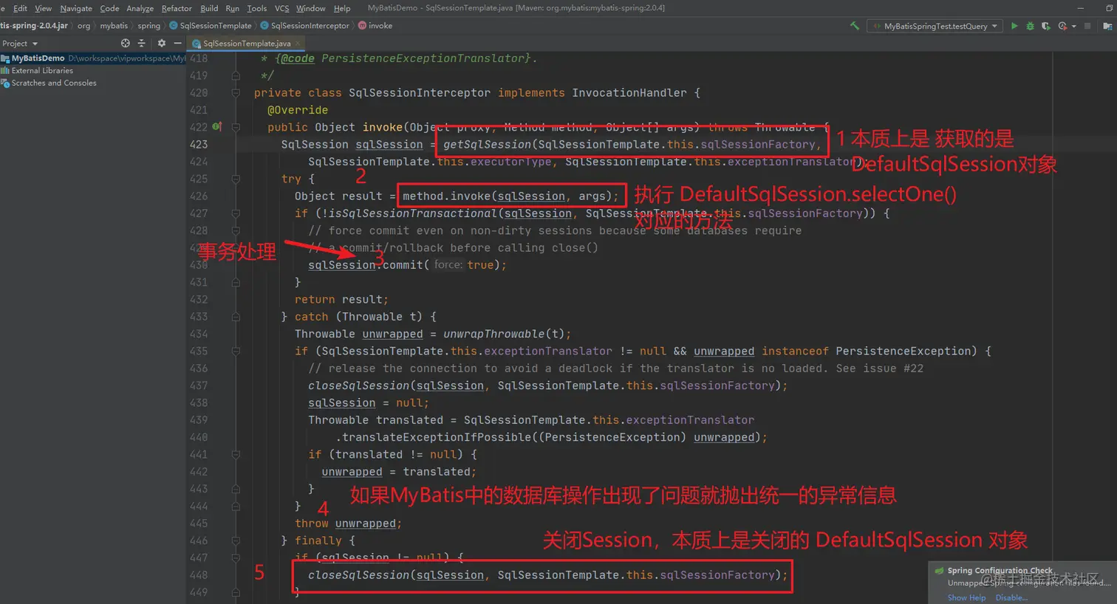The width and height of the screenshot is (1117, 604).
Task: Click the override gutter icon on line 422
Action: pos(217,127)
